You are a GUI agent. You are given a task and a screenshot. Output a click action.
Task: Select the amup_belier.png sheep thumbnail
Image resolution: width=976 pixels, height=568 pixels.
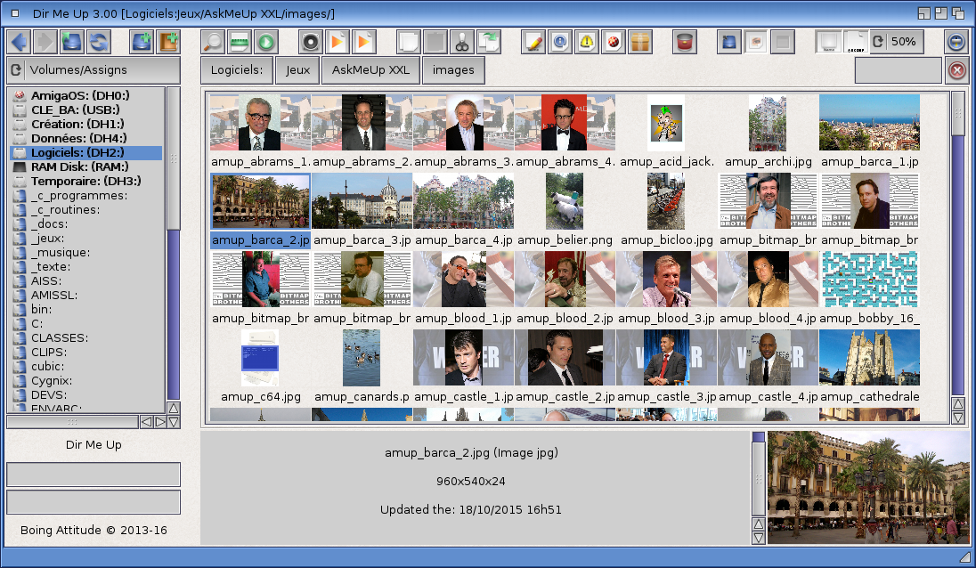565,199
